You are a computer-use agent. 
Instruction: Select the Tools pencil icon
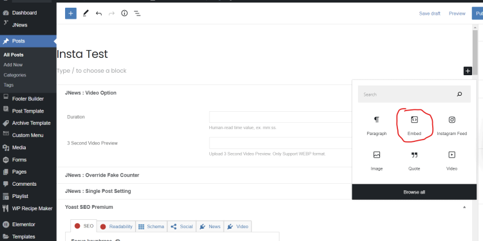(86, 13)
